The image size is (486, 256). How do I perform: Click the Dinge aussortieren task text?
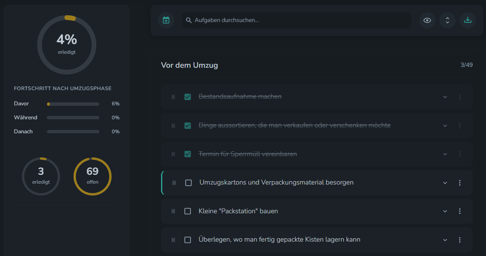(295, 125)
